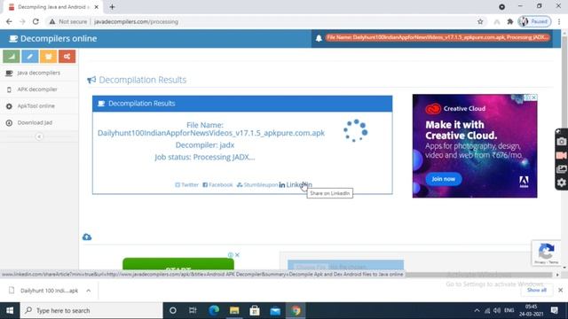The image size is (568, 319).
Task: Open Mail app from taskbar
Action: [275, 311]
